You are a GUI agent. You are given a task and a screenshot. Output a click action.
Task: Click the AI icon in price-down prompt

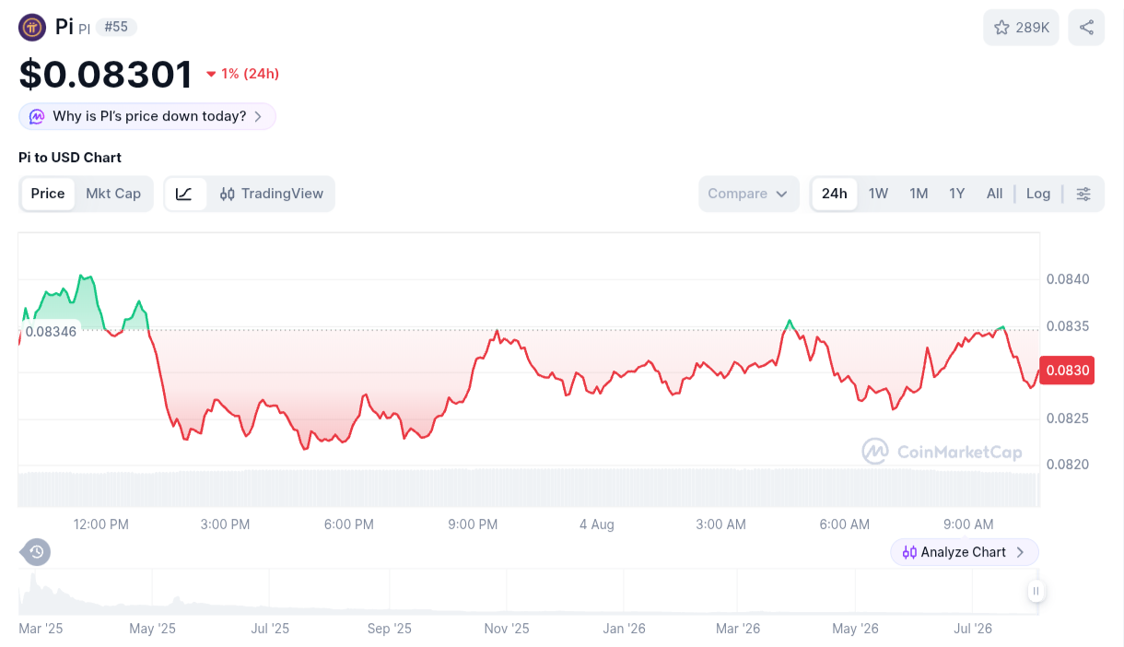(37, 116)
